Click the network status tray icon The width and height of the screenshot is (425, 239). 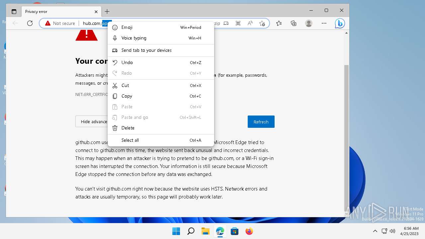point(384,231)
